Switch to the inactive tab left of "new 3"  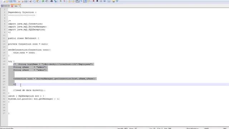pyautogui.click(x=5, y=6)
